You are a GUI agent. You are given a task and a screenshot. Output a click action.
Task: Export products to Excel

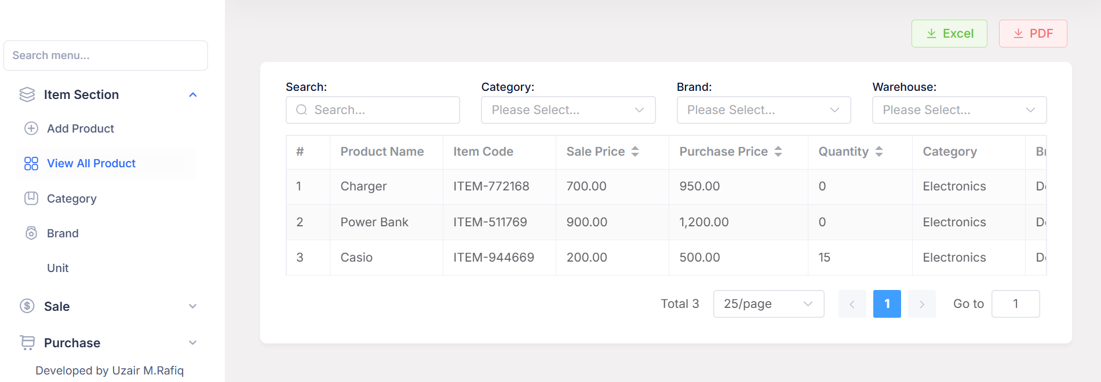(949, 34)
